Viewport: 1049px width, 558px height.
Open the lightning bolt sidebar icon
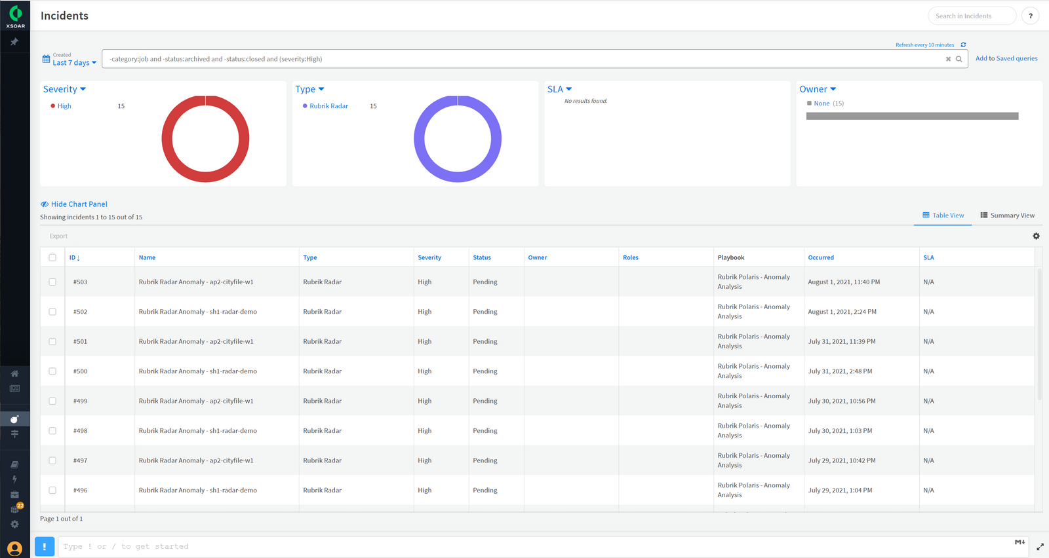pos(14,479)
